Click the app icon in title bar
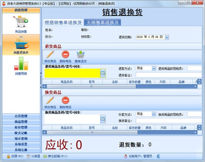This screenshot has height=162, width=205. pyautogui.click(x=4, y=3)
